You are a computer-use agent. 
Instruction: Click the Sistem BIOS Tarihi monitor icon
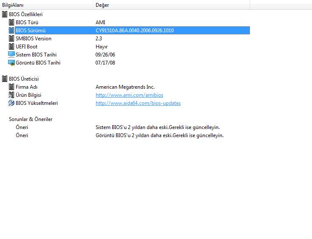coord(11,55)
